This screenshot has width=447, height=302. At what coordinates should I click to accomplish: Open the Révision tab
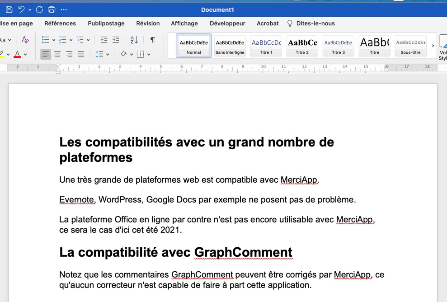pyautogui.click(x=148, y=24)
